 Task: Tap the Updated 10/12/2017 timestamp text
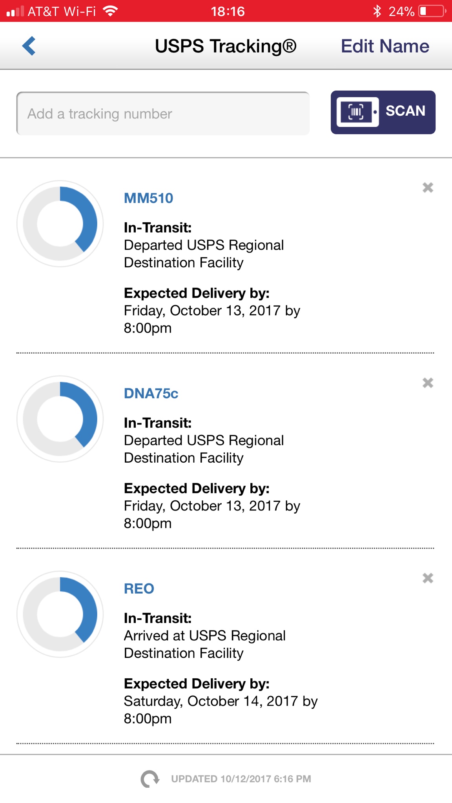pos(241,779)
